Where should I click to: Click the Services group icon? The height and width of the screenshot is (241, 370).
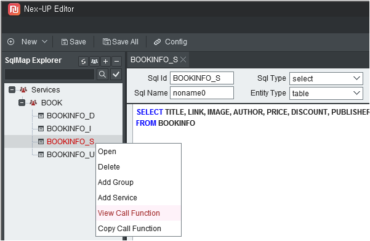click(23, 90)
